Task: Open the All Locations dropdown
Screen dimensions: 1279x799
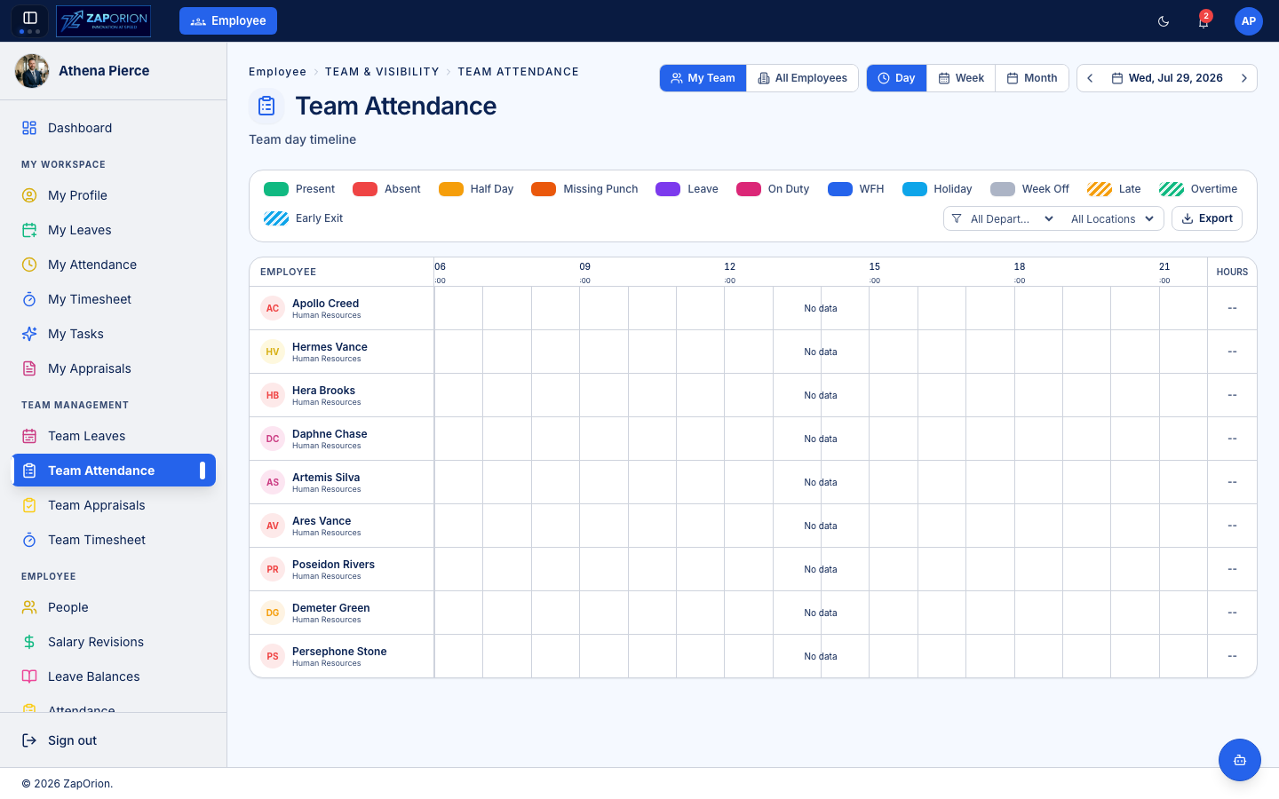Action: point(1112,218)
